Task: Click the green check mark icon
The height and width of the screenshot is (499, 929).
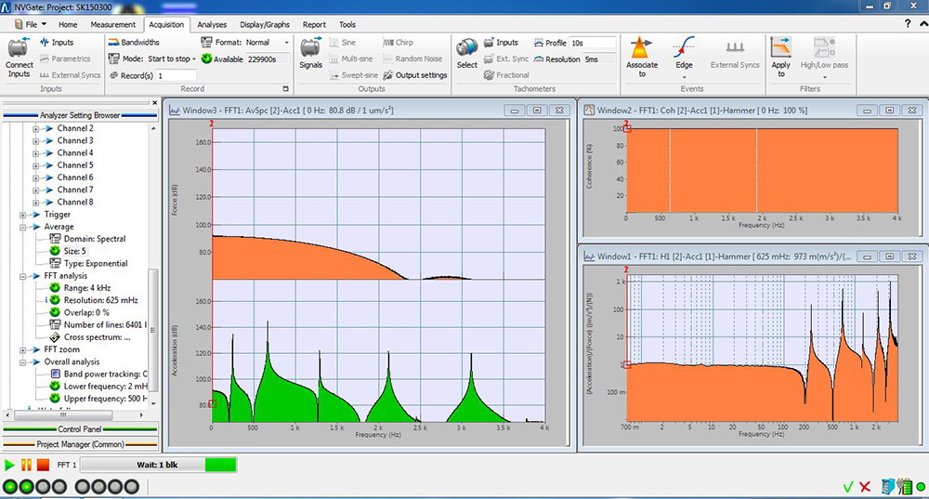Action: pyautogui.click(x=848, y=487)
